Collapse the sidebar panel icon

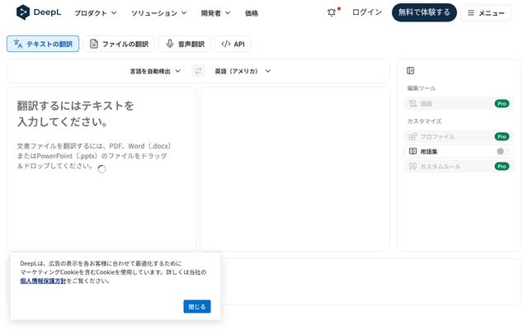[x=410, y=71]
